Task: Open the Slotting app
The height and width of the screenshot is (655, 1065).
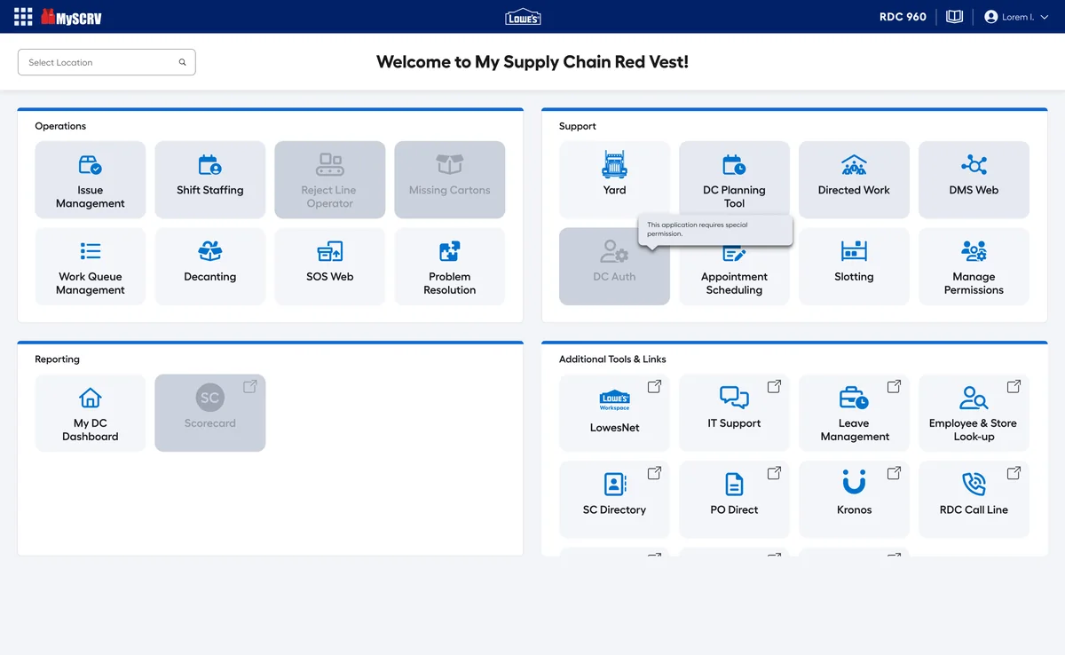Action: [854, 266]
